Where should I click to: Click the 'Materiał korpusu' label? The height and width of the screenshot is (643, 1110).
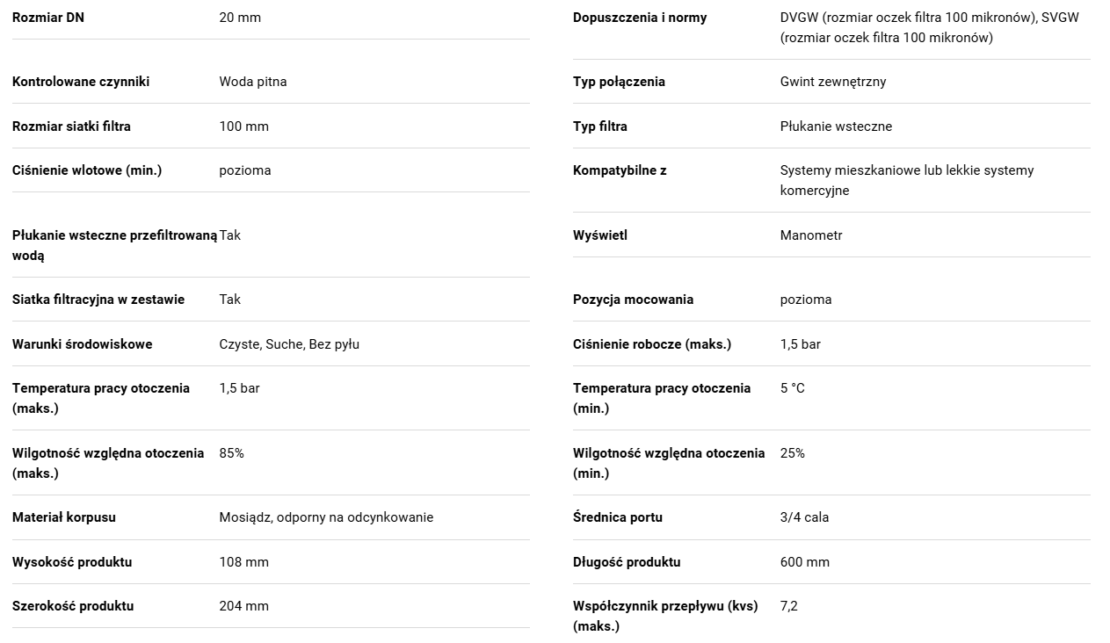64,517
